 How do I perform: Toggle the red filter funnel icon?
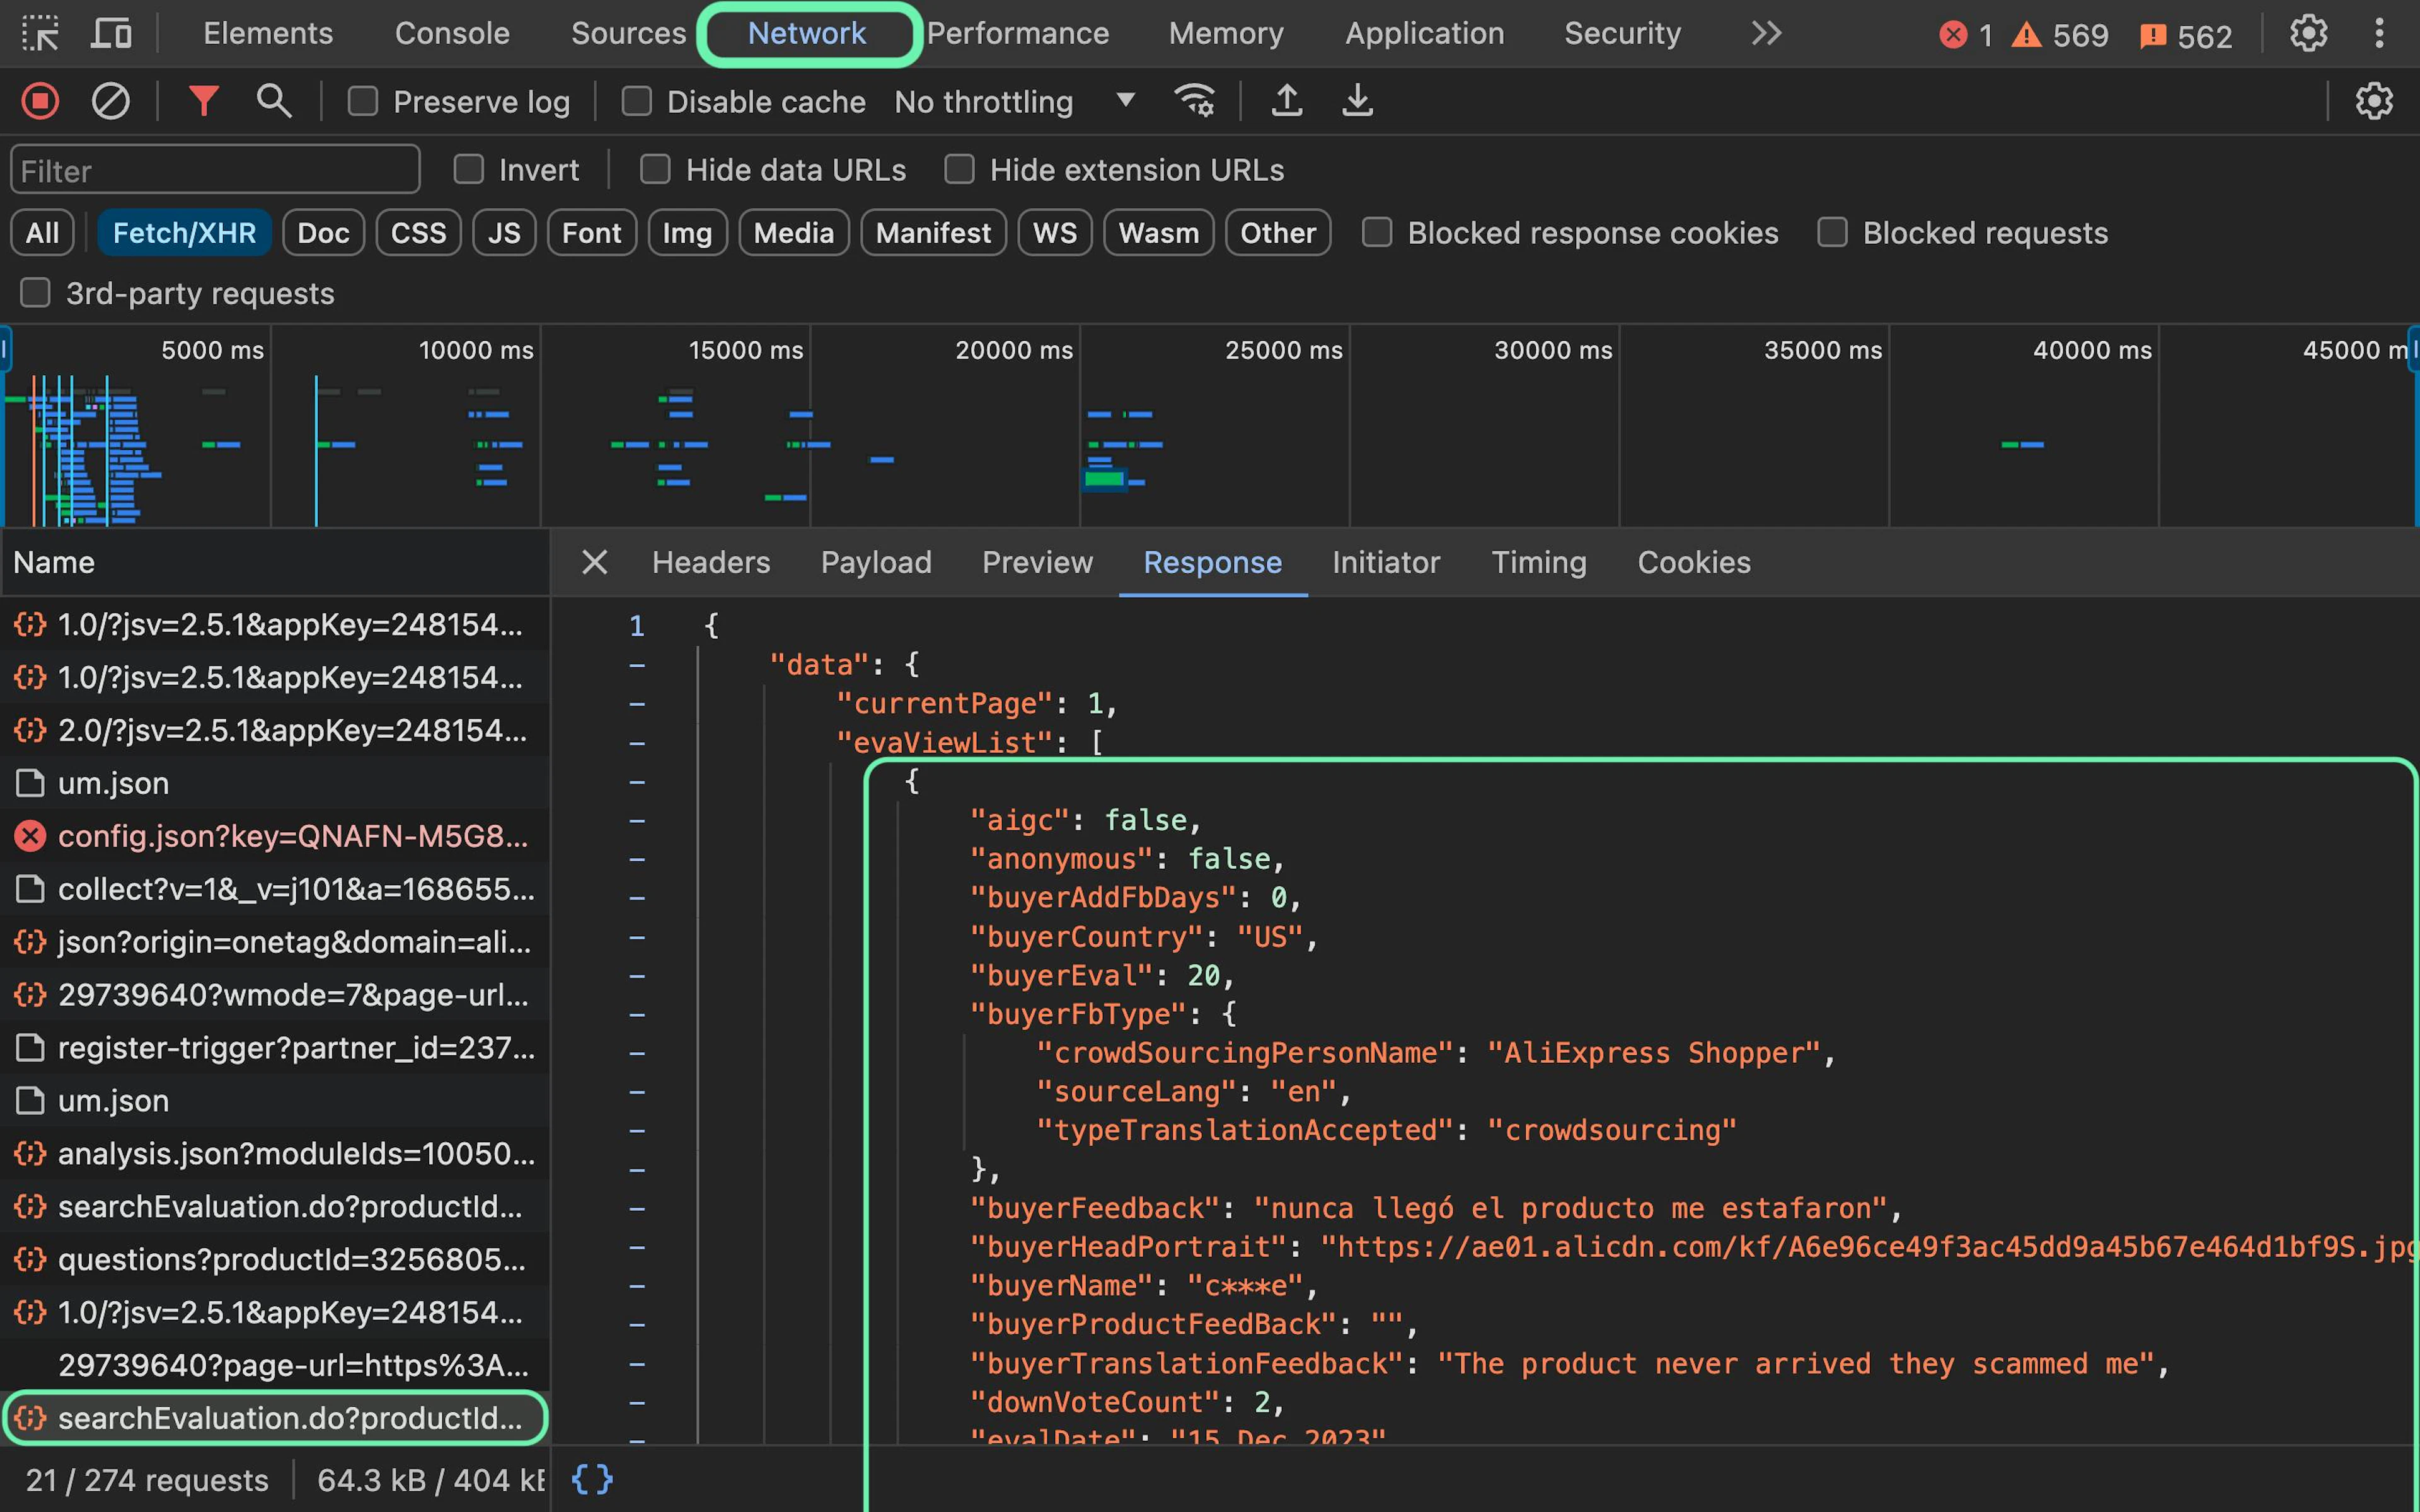pyautogui.click(x=204, y=101)
